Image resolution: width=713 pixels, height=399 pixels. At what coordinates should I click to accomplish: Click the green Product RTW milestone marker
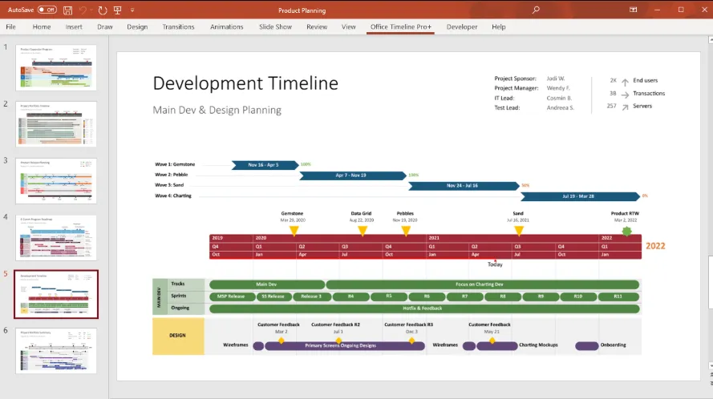tap(626, 232)
